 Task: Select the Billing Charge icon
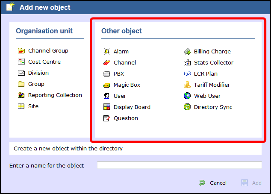tap(187, 52)
